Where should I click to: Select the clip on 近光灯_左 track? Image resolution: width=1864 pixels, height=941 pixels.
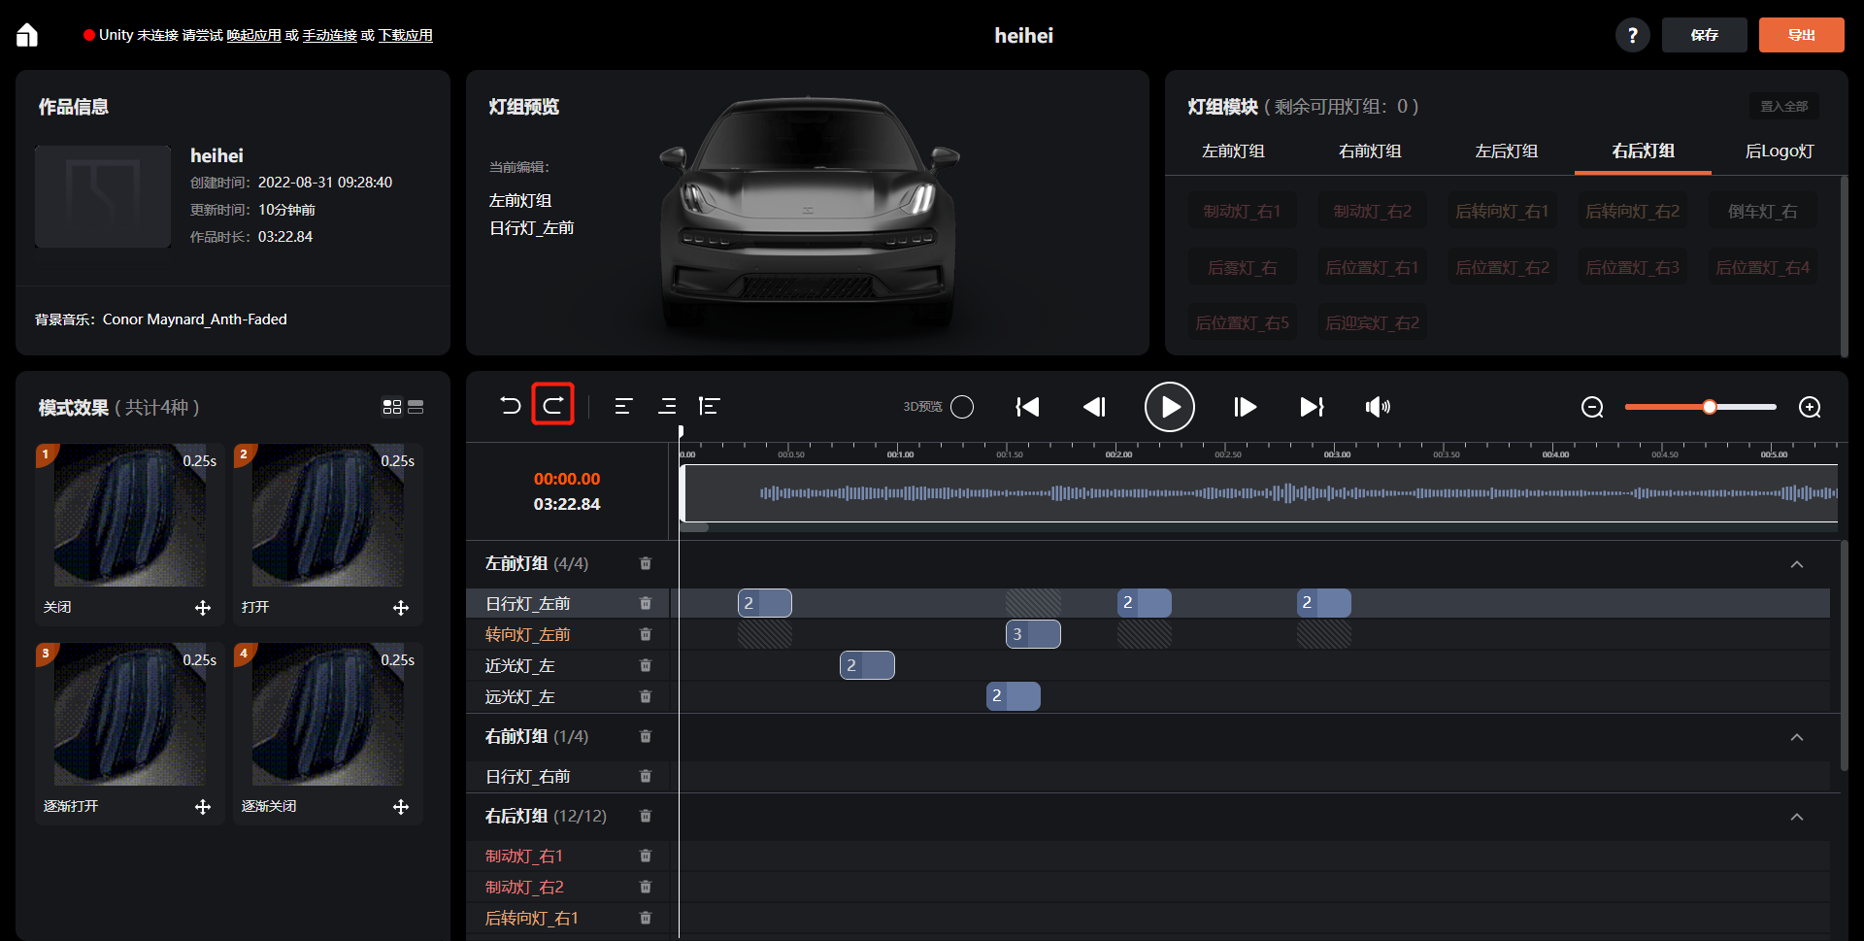pos(867,665)
